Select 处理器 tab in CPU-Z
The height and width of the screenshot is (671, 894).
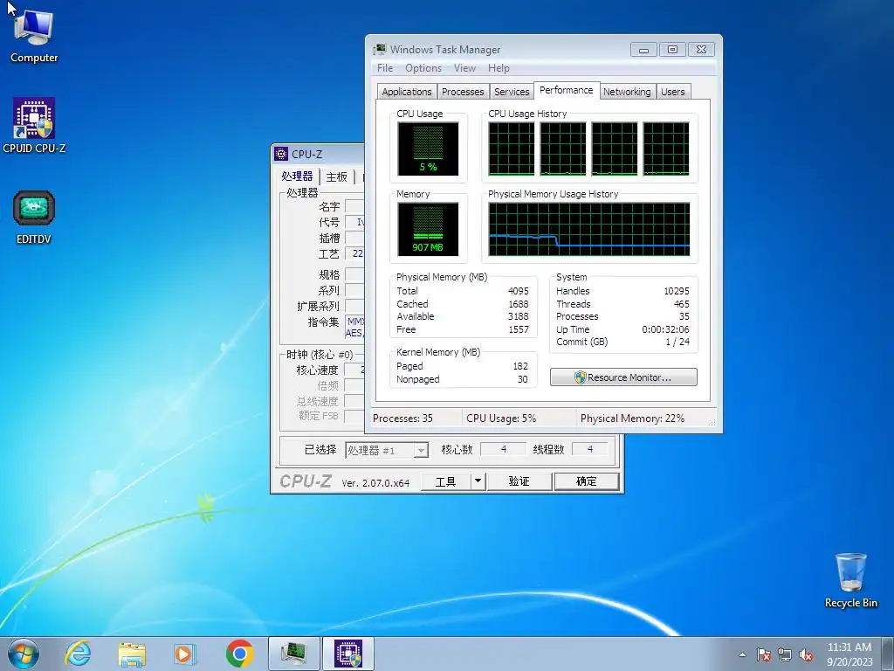[297, 176]
